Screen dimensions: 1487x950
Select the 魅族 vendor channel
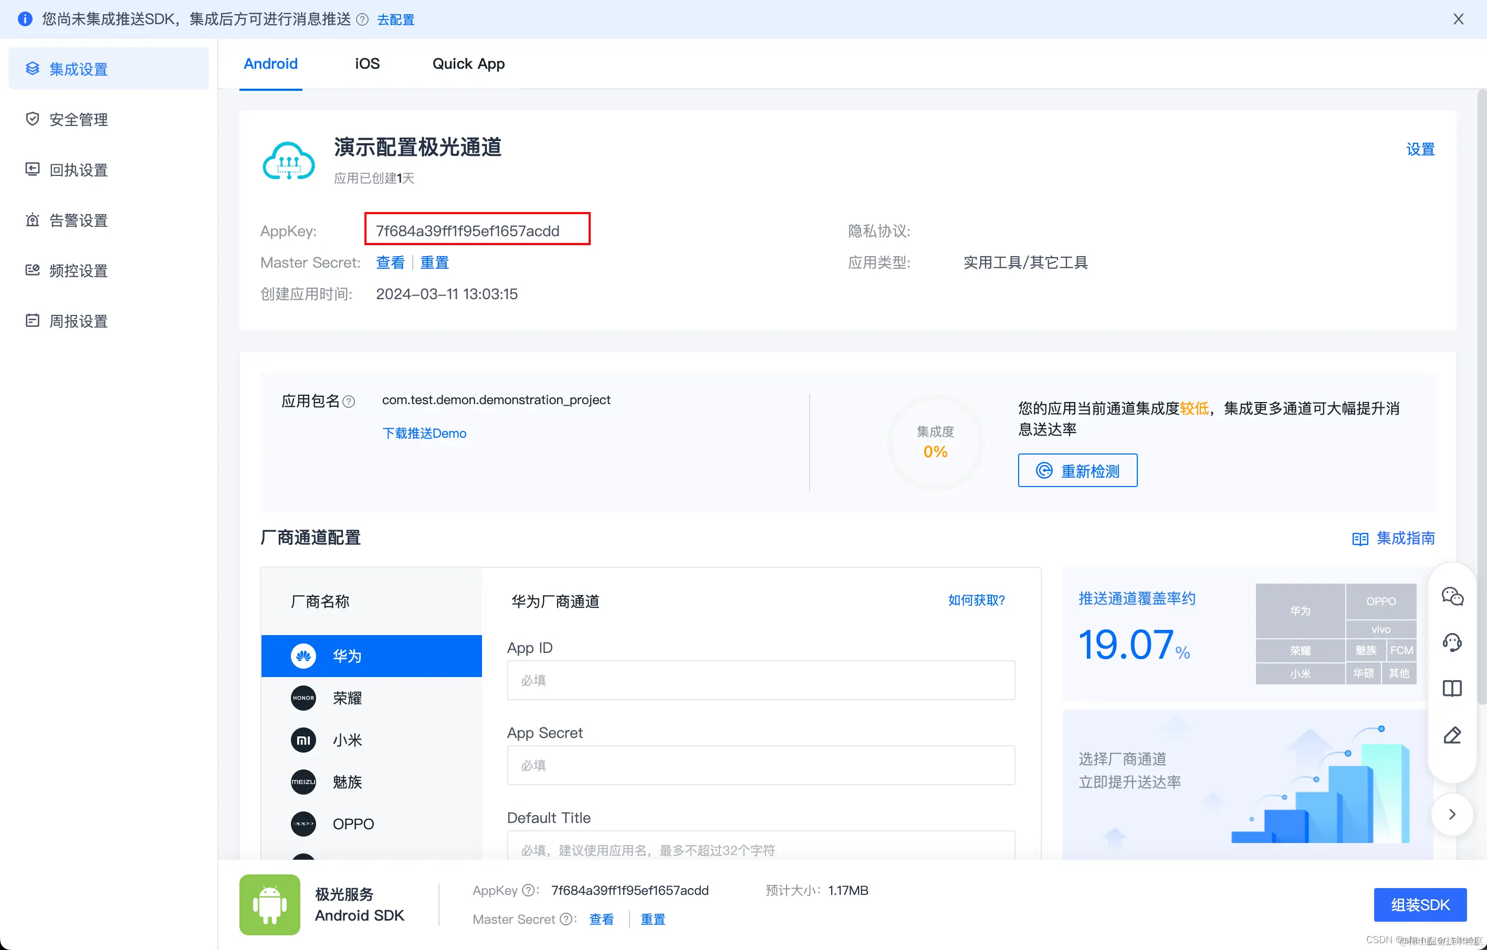[x=372, y=782]
